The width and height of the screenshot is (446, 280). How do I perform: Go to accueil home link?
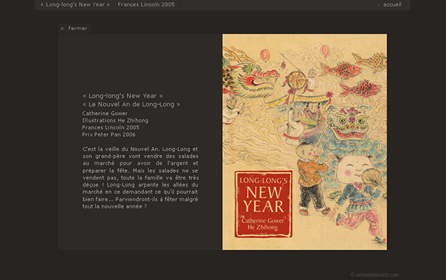[392, 4]
